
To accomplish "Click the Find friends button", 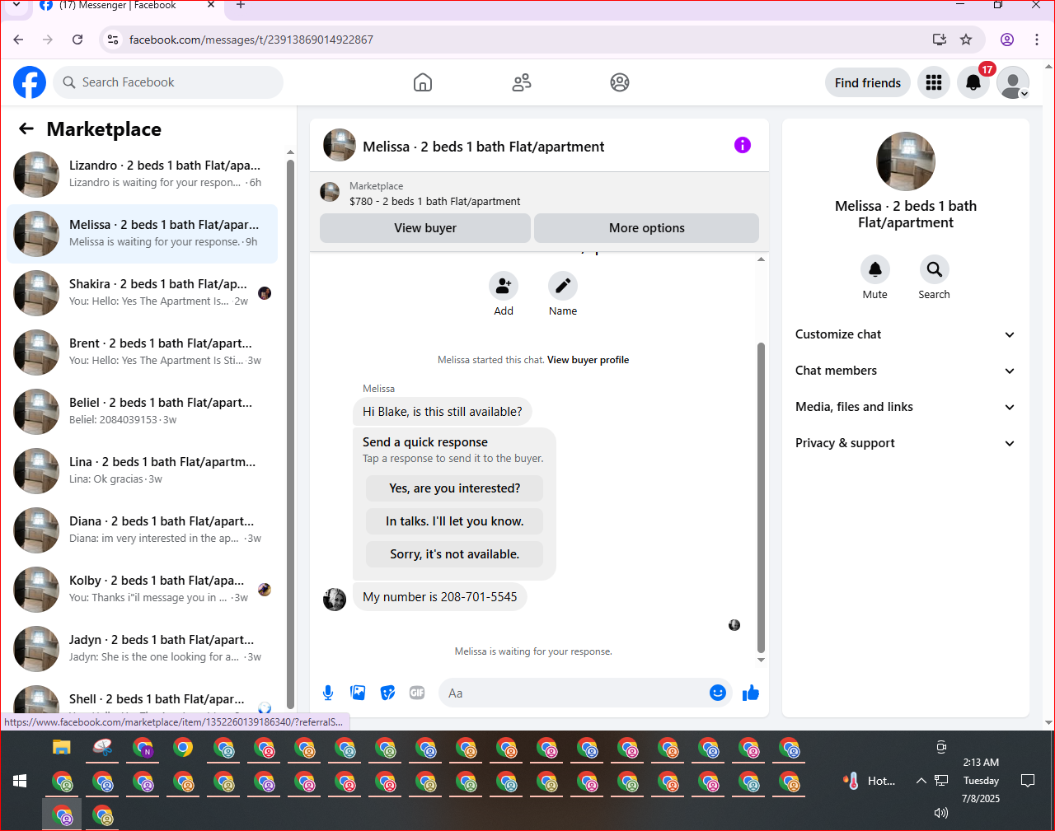I will (x=868, y=82).
